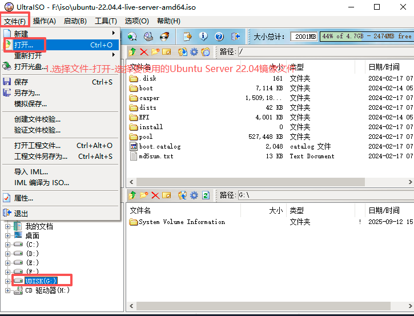Click the ISO pane horizontal scrollbar
The image size is (414, 316).
pyautogui.click(x=250, y=182)
